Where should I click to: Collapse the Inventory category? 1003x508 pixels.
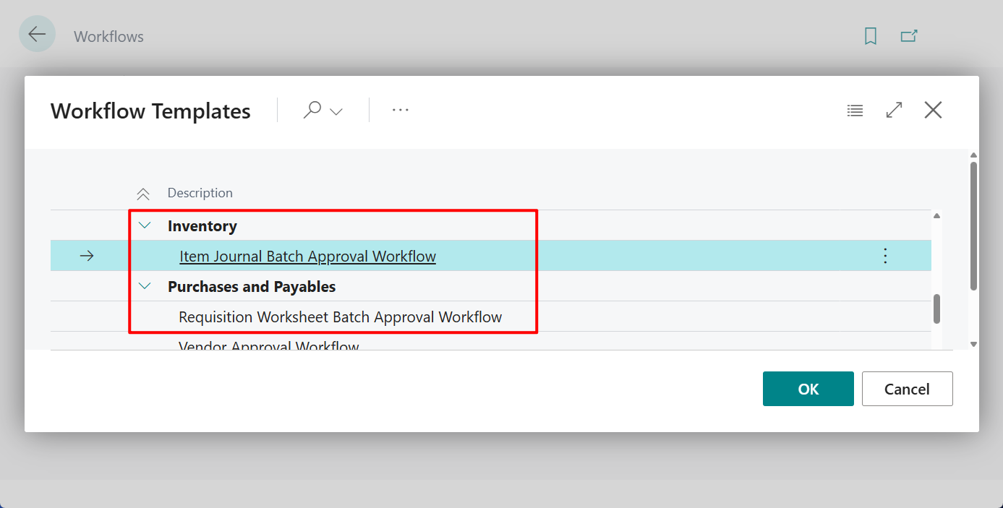point(144,225)
